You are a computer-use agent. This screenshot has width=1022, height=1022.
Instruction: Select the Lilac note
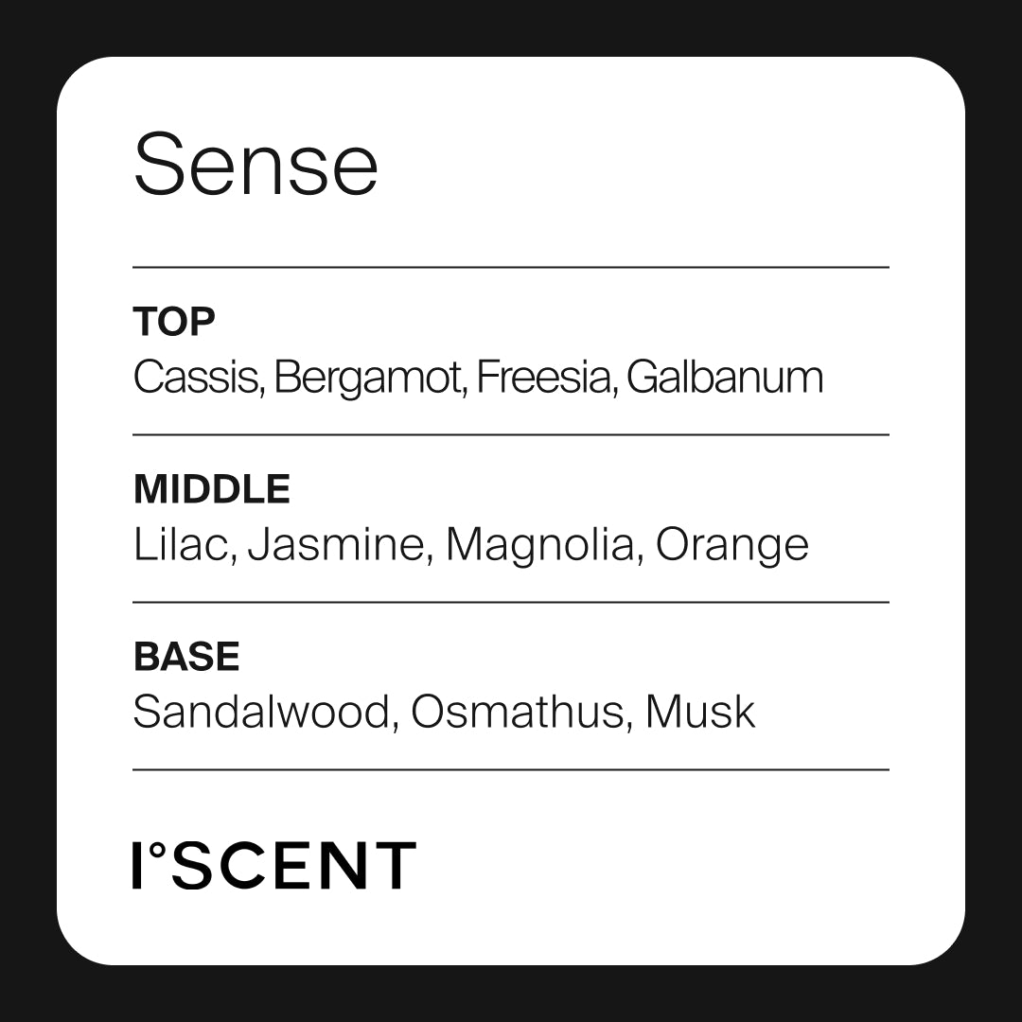point(184,545)
